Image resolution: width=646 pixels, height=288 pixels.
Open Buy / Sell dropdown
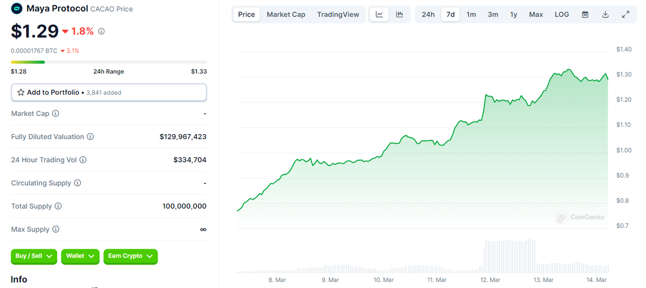pos(34,256)
